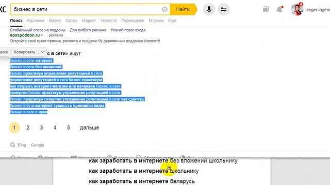
Task: Switch to the Картинки tab
Action: (x=36, y=21)
